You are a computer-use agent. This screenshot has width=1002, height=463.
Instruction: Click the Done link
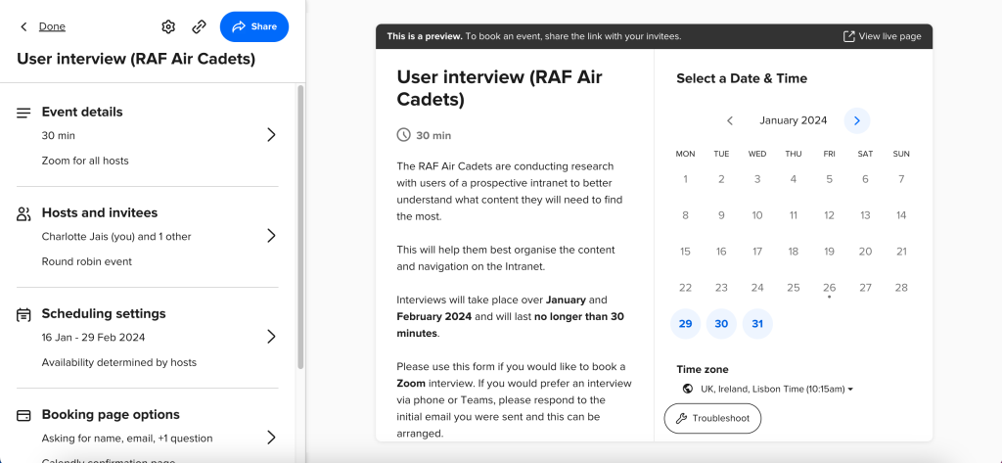tap(52, 26)
